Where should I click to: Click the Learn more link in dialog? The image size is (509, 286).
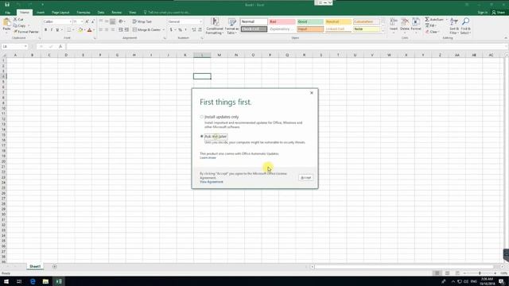click(208, 157)
